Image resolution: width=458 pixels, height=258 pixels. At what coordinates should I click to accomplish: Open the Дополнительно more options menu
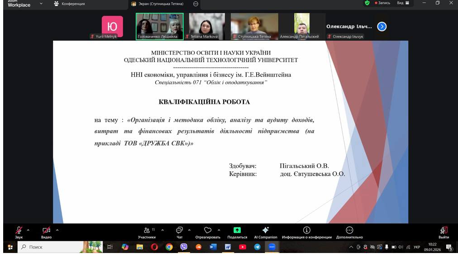coord(349,232)
